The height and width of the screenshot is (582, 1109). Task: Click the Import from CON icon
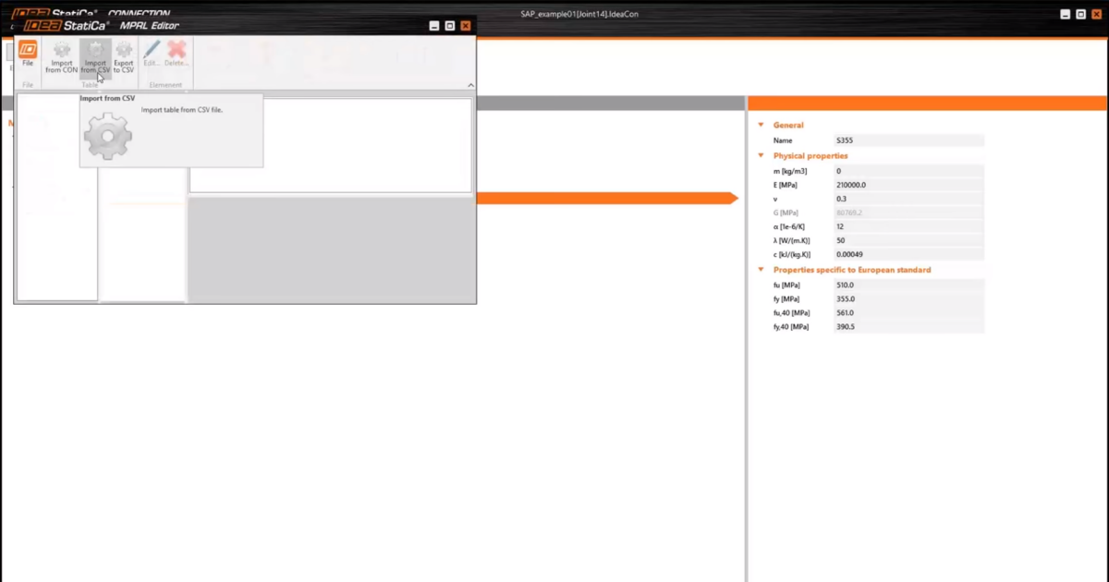tap(62, 51)
